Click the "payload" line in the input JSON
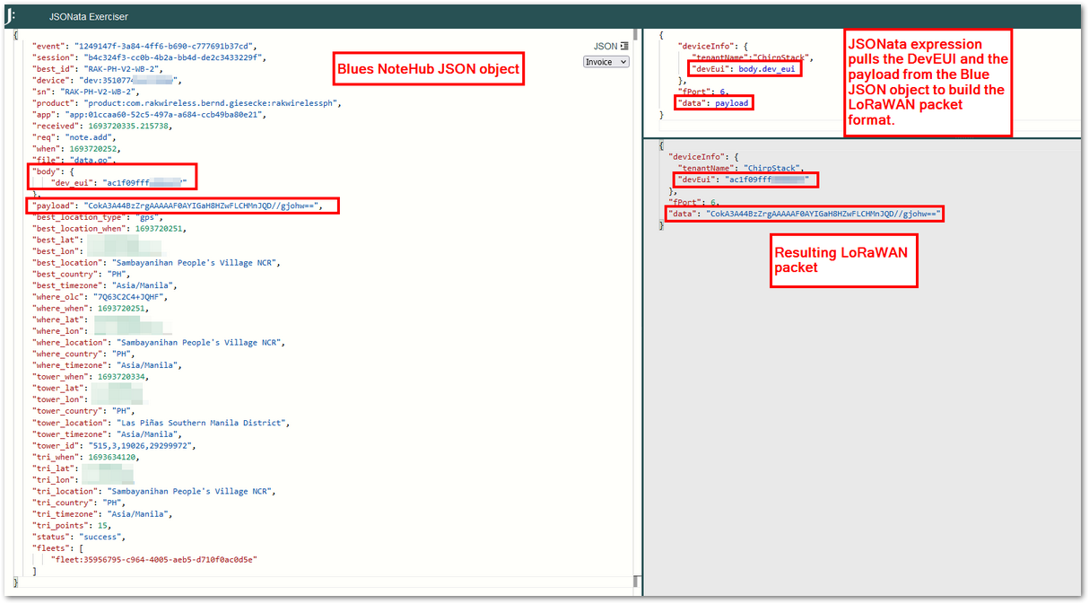The image size is (1089, 604). (x=177, y=206)
